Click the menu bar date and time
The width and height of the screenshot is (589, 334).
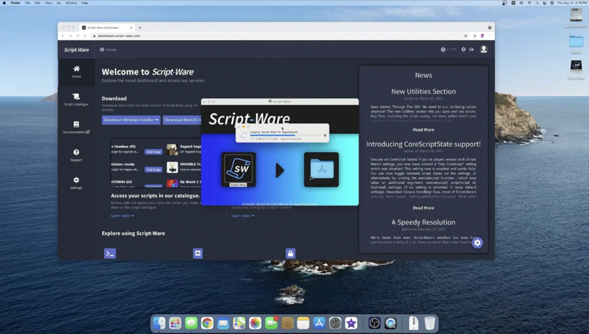[x=572, y=3]
